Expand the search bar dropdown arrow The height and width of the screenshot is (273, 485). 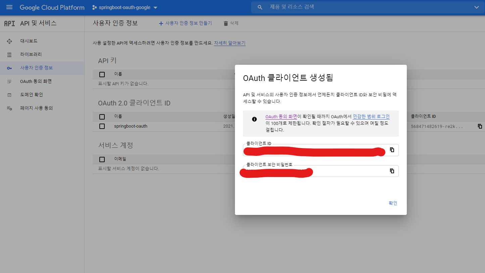click(476, 7)
